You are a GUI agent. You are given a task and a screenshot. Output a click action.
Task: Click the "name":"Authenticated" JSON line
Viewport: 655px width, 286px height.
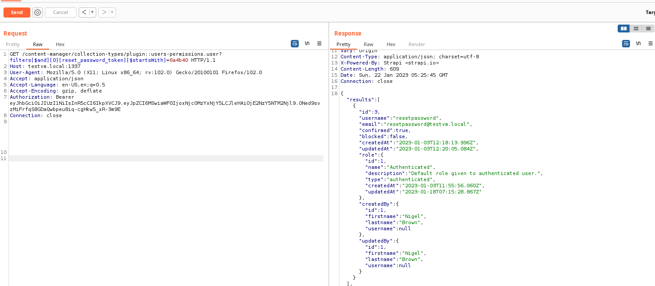coord(401,167)
